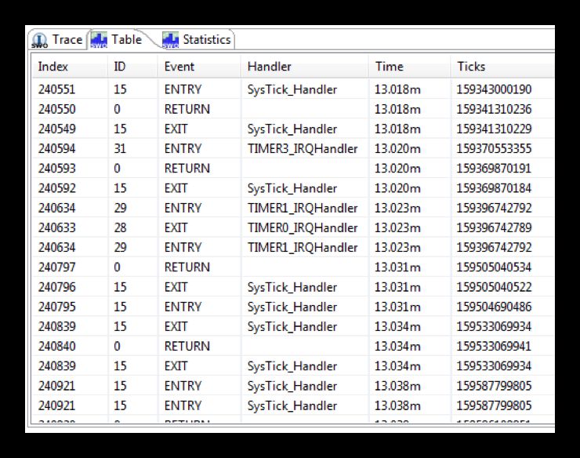Click ticks value 159369870184
Image resolution: width=580 pixels, height=458 pixels.
(x=494, y=188)
